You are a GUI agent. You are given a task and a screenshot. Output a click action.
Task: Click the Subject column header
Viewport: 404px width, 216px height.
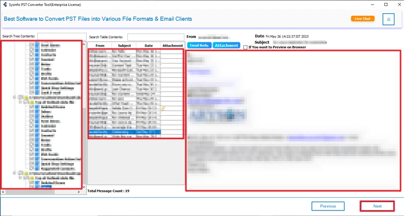(x=124, y=45)
